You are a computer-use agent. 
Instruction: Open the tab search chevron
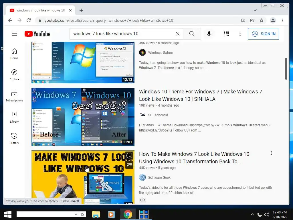pos(255,10)
